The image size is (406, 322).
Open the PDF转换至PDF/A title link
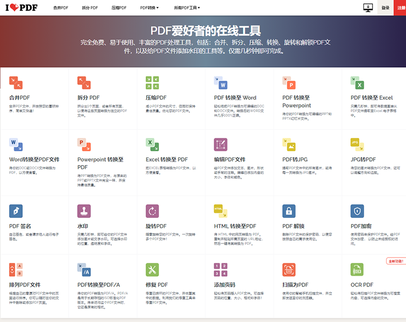[x=98, y=285]
